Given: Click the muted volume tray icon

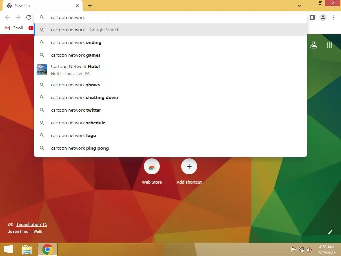Looking at the screenshot, I should [310, 250].
